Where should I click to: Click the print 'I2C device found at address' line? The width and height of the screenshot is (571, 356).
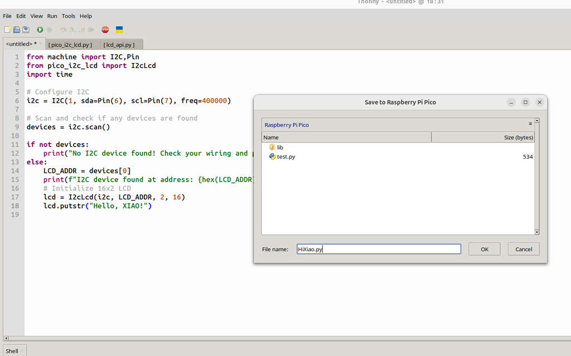coord(148,179)
